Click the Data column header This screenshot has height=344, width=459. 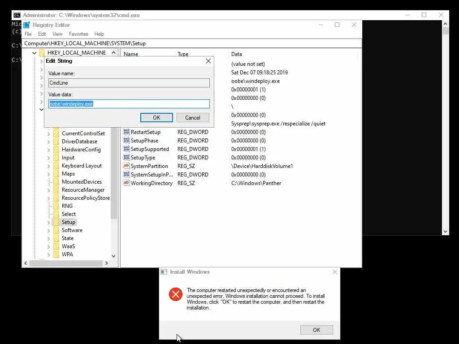[237, 54]
